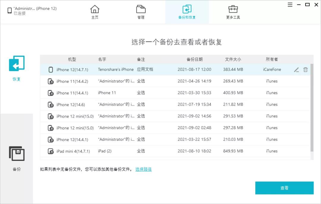The width and height of the screenshot is (321, 204).
Task: Click the 备份和恢复 transfer icon
Action: point(187,9)
